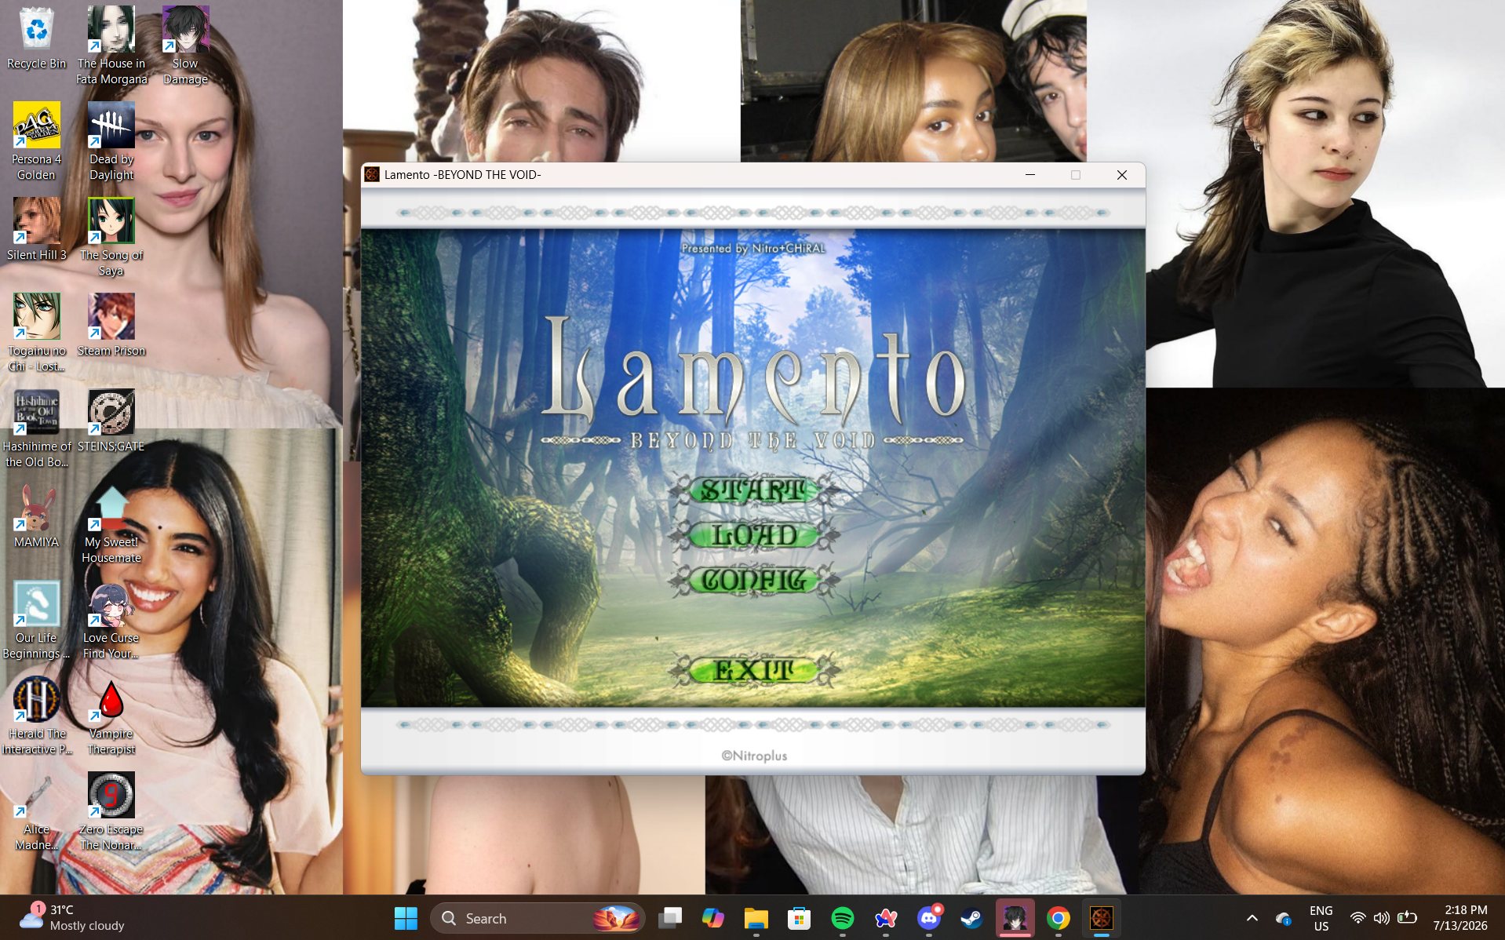The image size is (1505, 940).
Task: Open Microsoft Store from the taskbar
Action: click(799, 918)
